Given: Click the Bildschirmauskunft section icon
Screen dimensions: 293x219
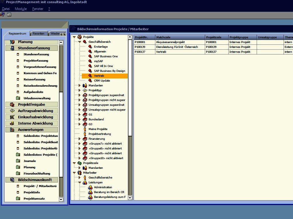Looking at the screenshot, I should pos(12,180).
